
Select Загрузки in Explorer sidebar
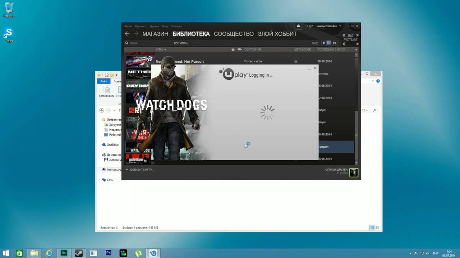tap(112, 125)
